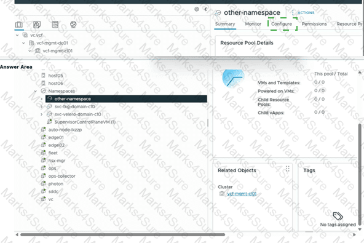The image size is (364, 243).
Task: Switch to the Permissions tab
Action: click(x=314, y=24)
